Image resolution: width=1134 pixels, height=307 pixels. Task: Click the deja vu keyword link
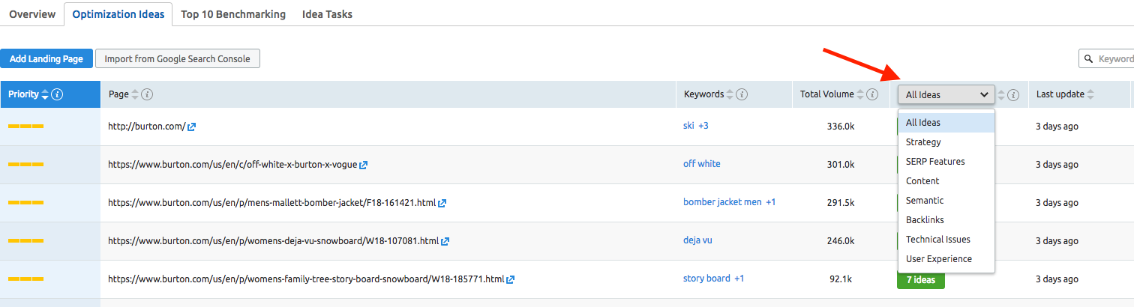[697, 240]
